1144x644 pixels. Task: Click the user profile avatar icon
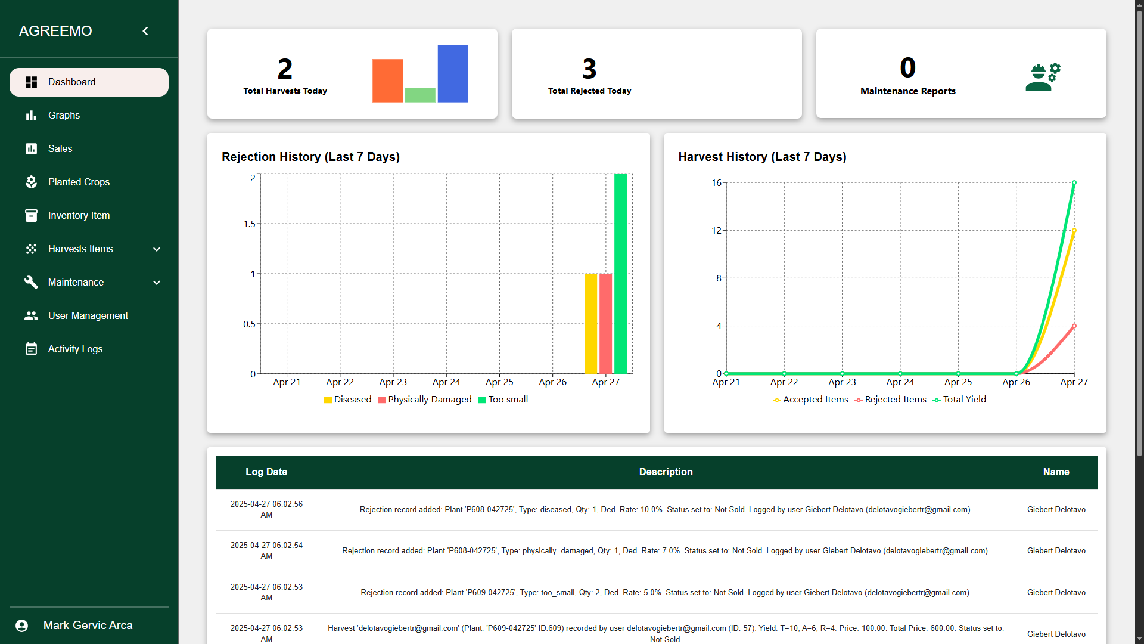22,626
